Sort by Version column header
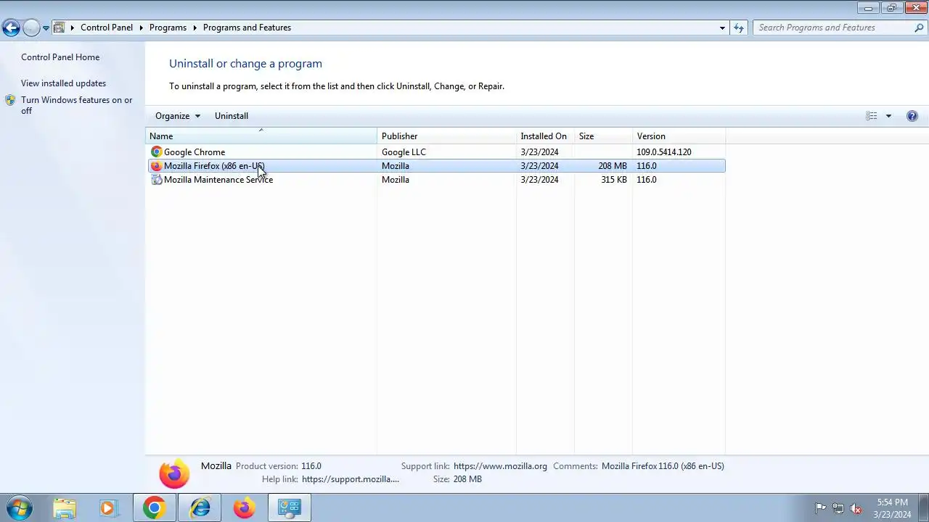Screen dimensions: 929x522 pyautogui.click(x=679, y=136)
